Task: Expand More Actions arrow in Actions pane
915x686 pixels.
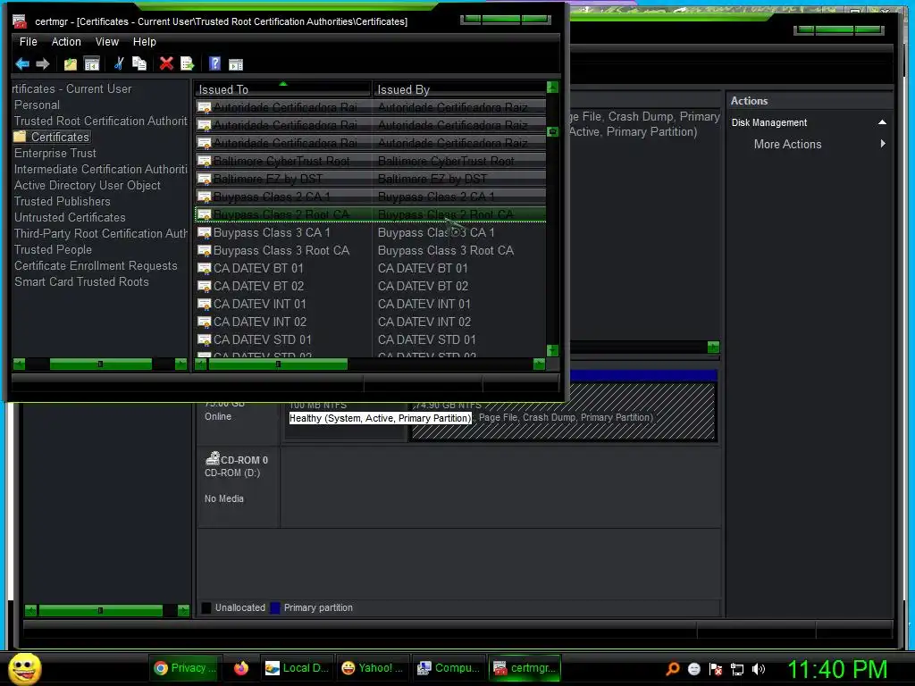Action: click(883, 144)
